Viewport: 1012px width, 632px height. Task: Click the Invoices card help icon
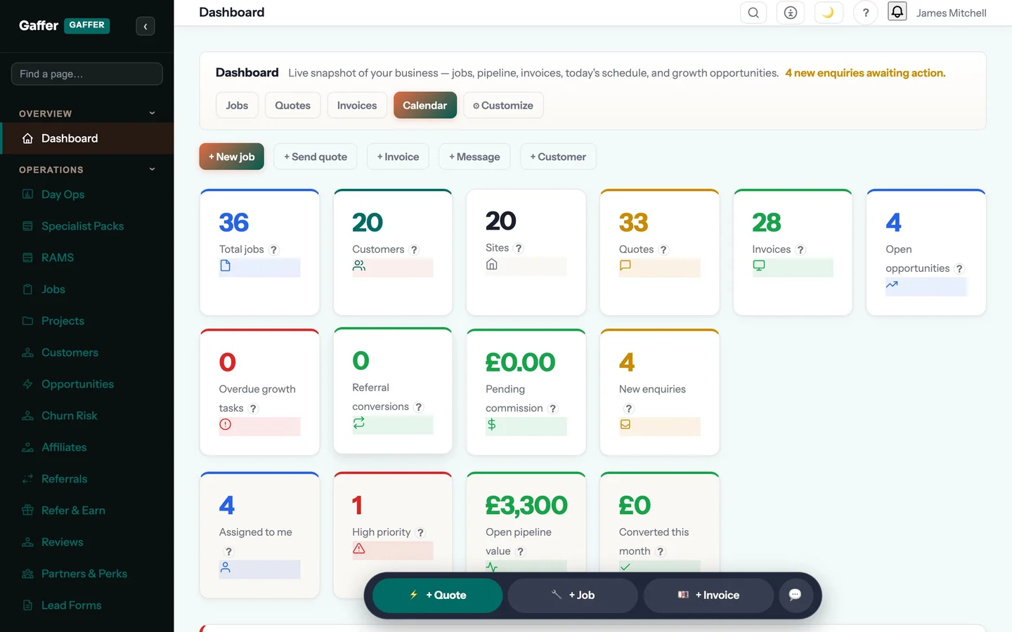coord(800,249)
